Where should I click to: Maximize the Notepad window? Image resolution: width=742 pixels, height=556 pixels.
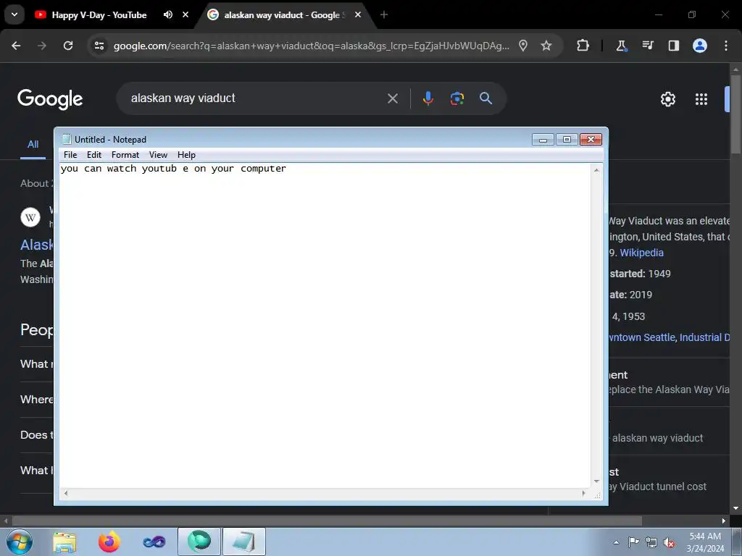click(567, 140)
